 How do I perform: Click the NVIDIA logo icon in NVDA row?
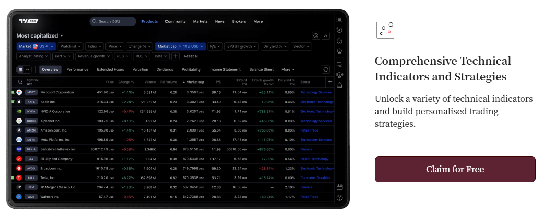click(x=19, y=111)
